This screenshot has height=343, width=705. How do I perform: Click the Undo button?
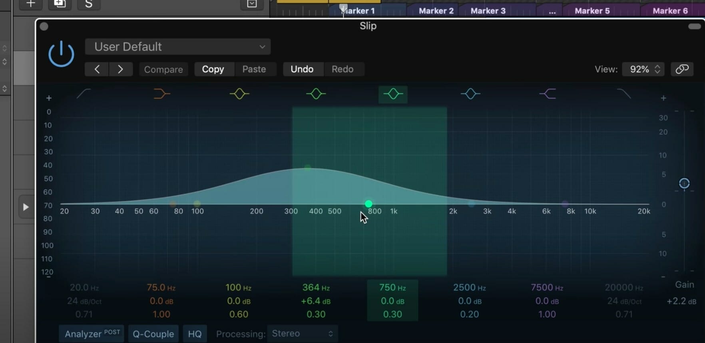[x=302, y=69]
